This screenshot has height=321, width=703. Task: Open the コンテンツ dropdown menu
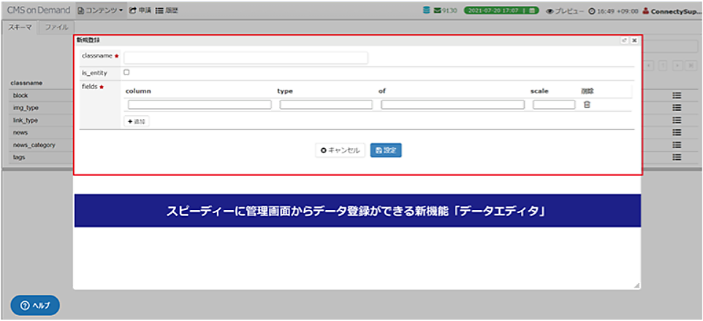(x=100, y=11)
